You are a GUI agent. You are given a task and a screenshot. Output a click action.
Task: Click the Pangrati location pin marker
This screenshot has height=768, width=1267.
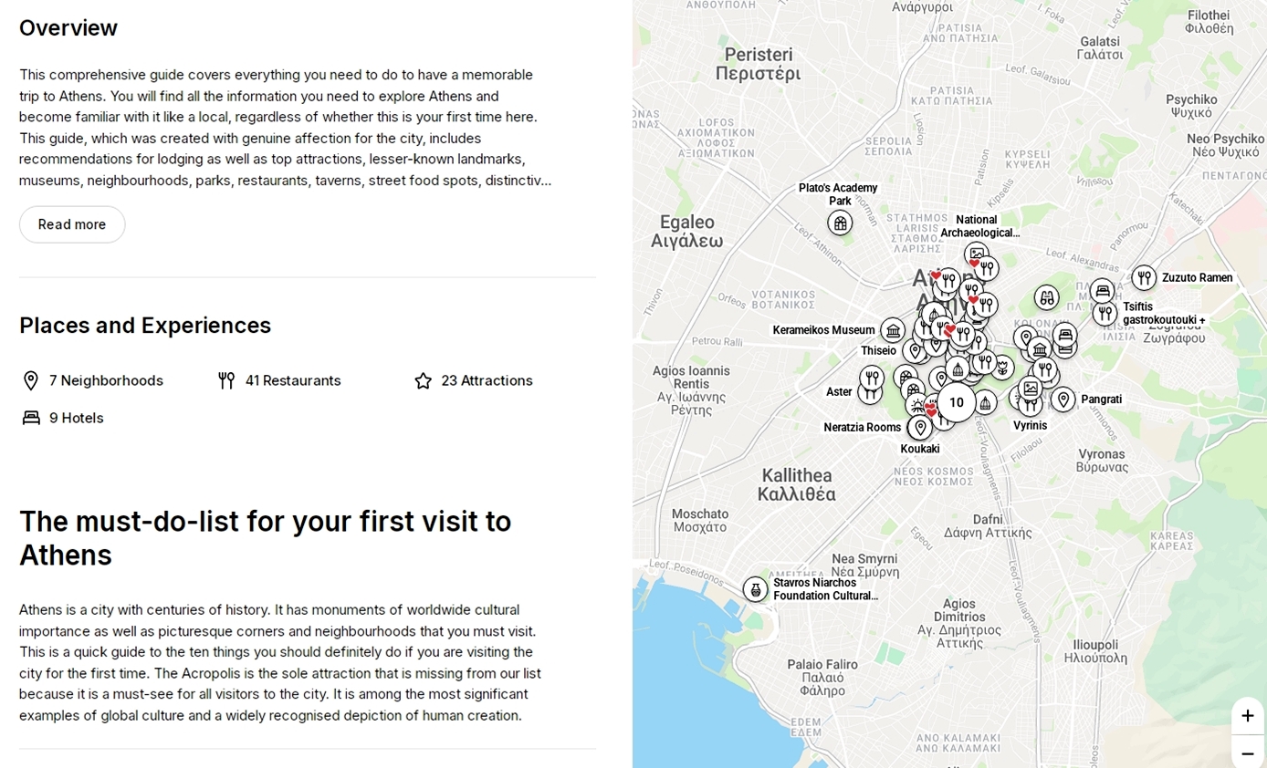(x=1063, y=400)
